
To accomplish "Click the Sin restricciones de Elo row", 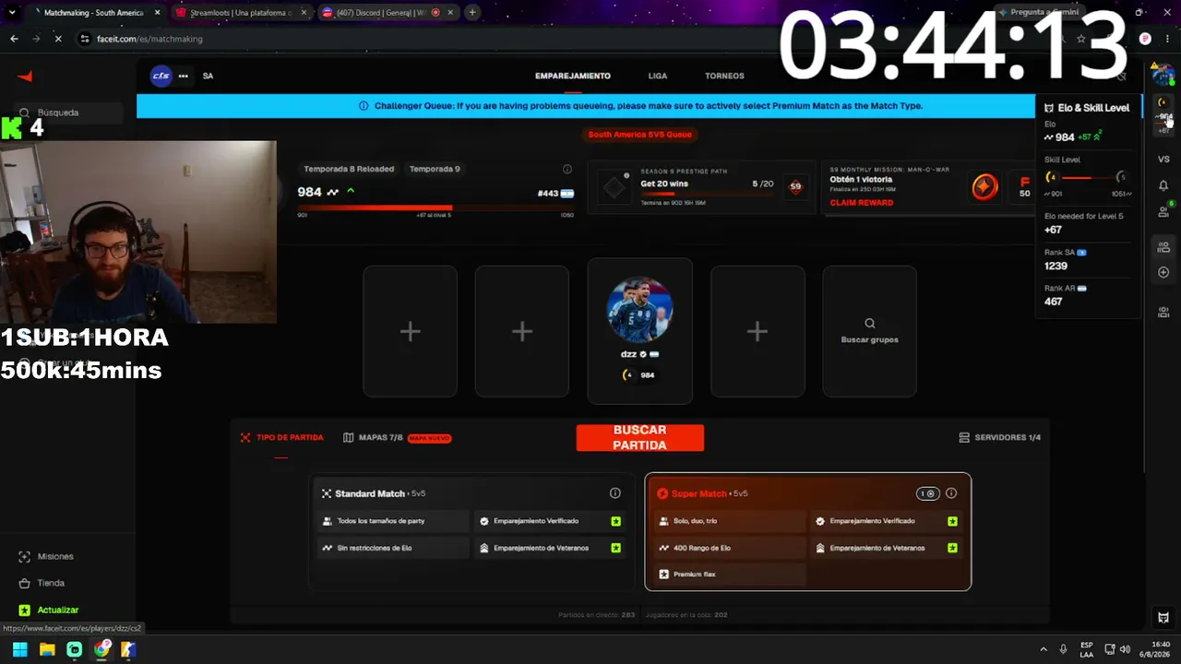I will click(394, 548).
